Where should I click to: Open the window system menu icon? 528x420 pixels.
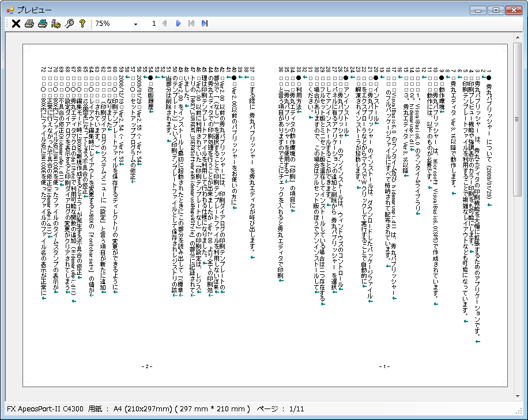pos(9,10)
